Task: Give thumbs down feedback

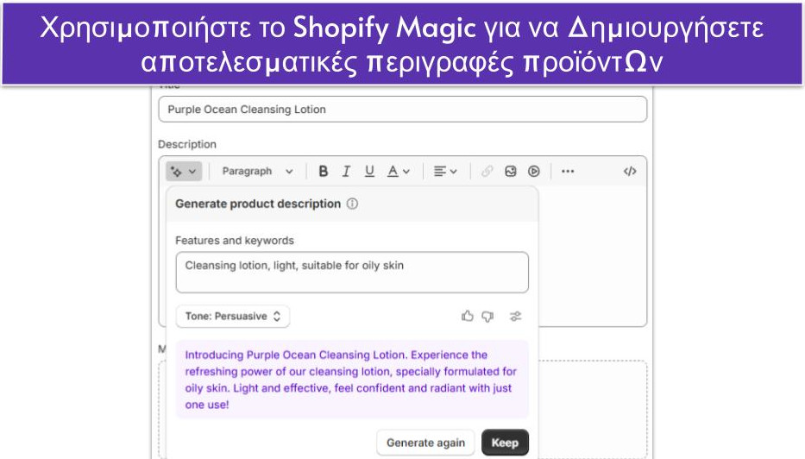Action: [x=487, y=317]
